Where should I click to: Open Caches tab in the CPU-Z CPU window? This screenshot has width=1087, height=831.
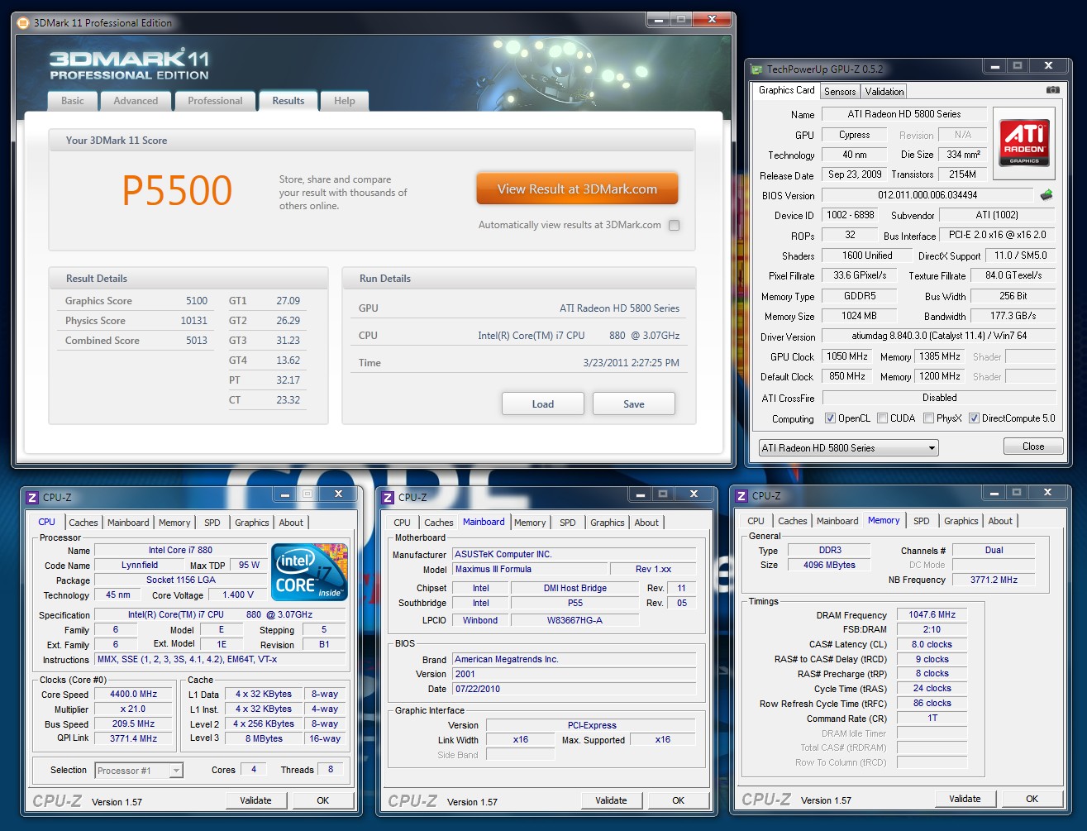tap(83, 523)
